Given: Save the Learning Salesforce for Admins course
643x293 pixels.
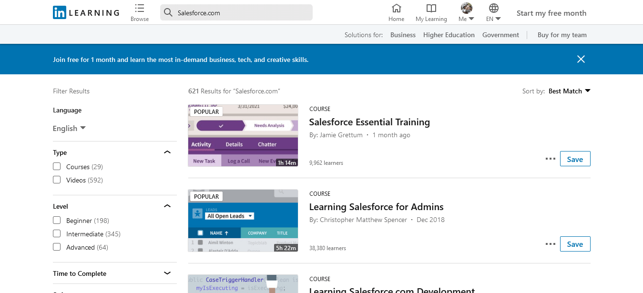Looking at the screenshot, I should [575, 244].
